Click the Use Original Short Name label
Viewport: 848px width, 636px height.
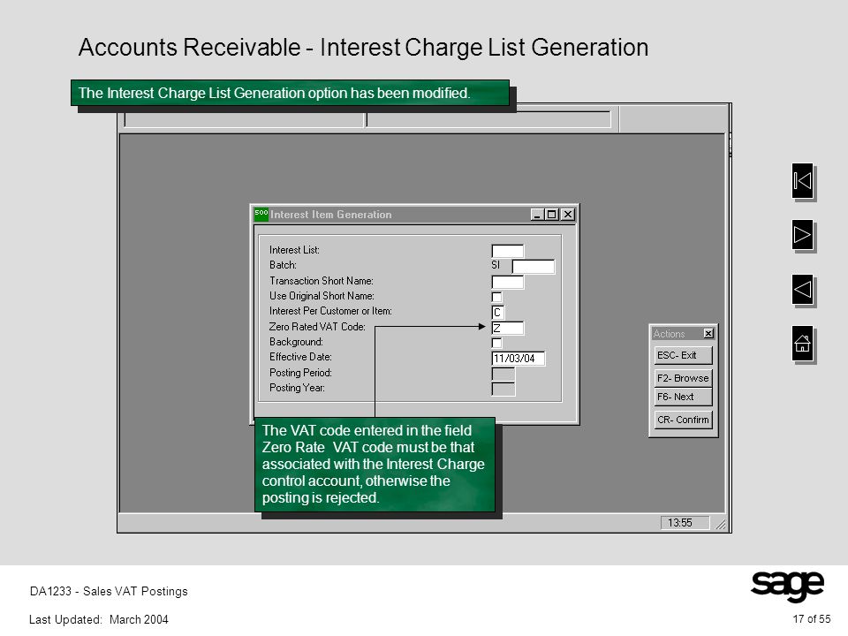click(x=322, y=296)
